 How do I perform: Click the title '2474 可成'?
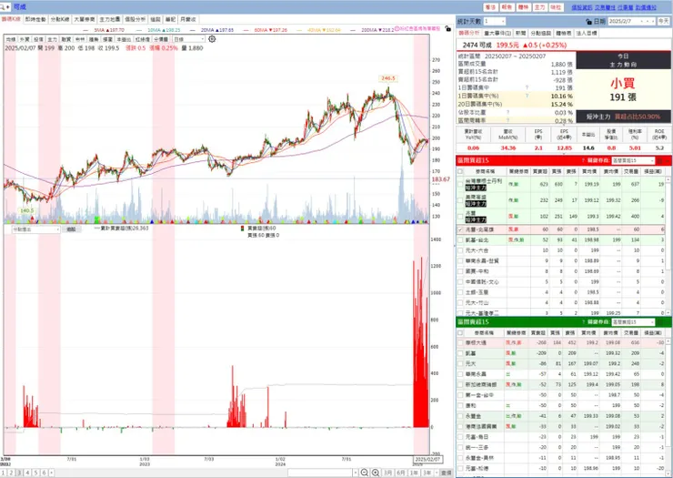pos(477,45)
